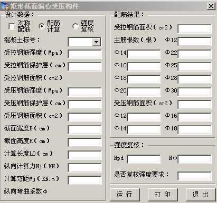Click the app icon in title bar
The image size is (217, 203).
pos(5,6)
